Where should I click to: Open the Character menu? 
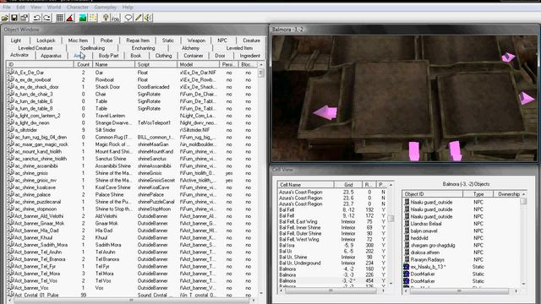(77, 7)
